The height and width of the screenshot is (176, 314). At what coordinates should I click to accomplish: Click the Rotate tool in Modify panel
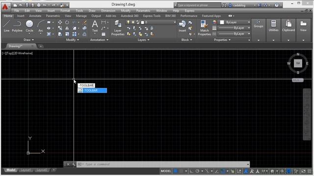(67, 22)
